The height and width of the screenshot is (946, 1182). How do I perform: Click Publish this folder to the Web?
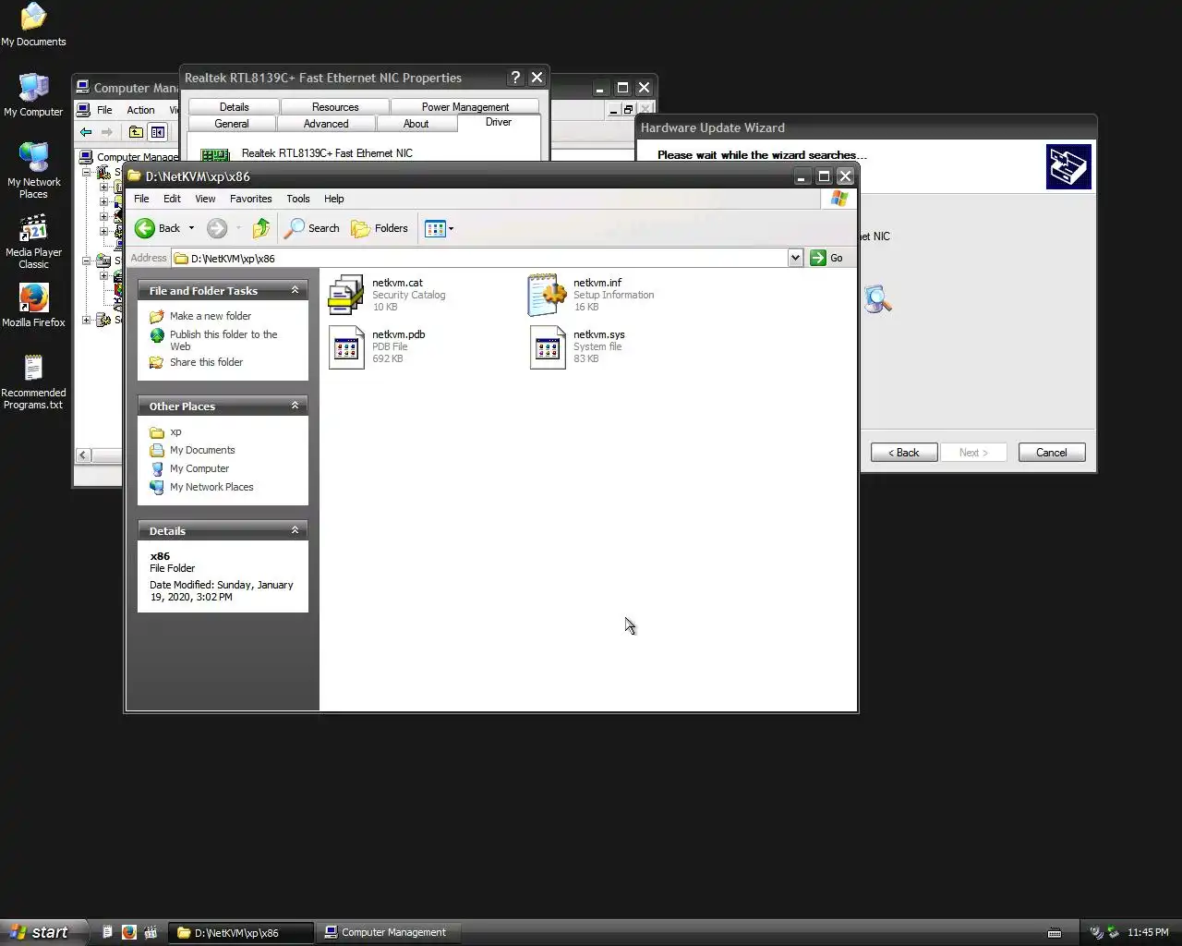pos(223,340)
